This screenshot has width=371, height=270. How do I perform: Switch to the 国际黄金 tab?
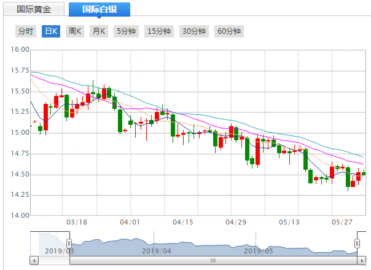34,9
